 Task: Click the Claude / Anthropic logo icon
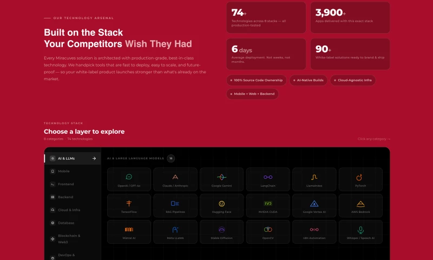click(x=175, y=177)
